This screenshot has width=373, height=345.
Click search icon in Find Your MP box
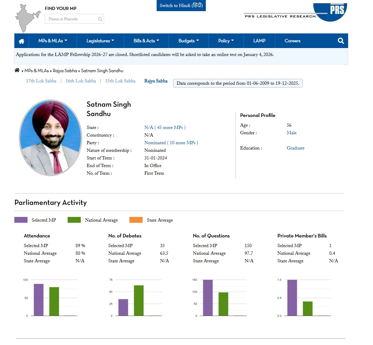pyautogui.click(x=100, y=19)
